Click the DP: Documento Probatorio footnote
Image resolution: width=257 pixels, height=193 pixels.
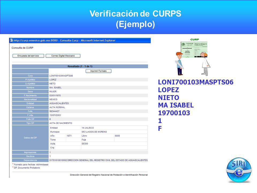coord(27,168)
